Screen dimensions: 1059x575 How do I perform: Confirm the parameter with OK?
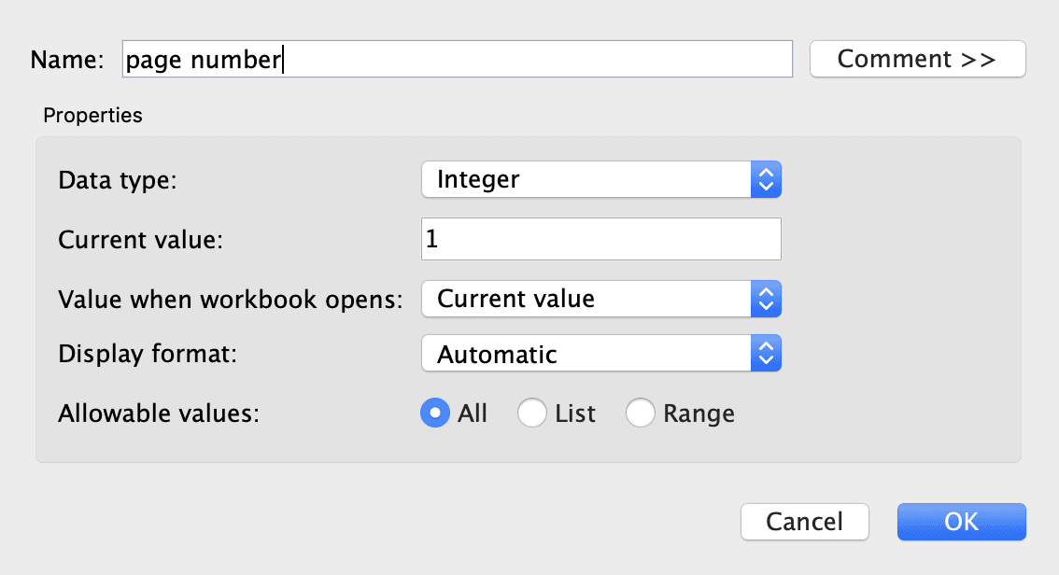[961, 522]
